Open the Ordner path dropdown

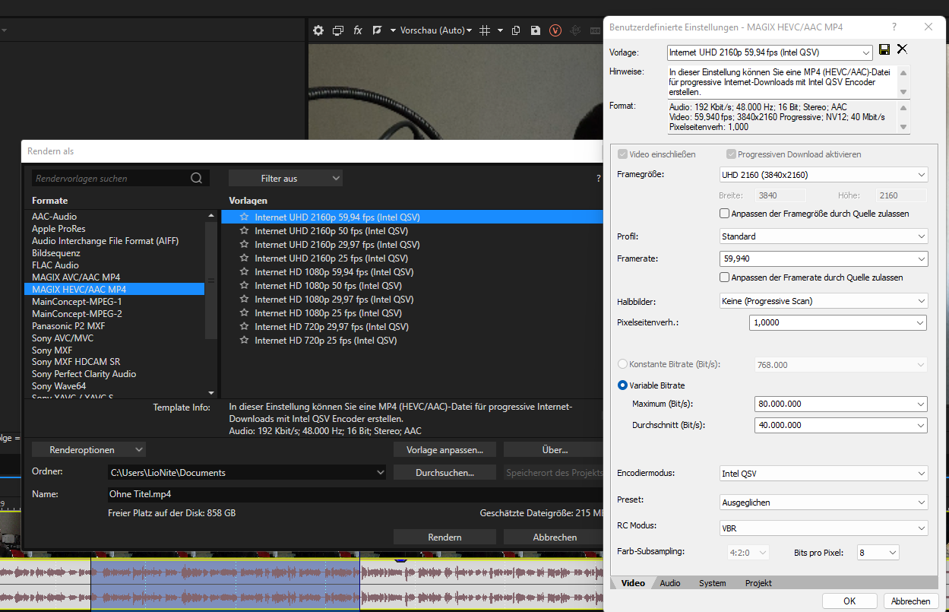[x=381, y=472]
